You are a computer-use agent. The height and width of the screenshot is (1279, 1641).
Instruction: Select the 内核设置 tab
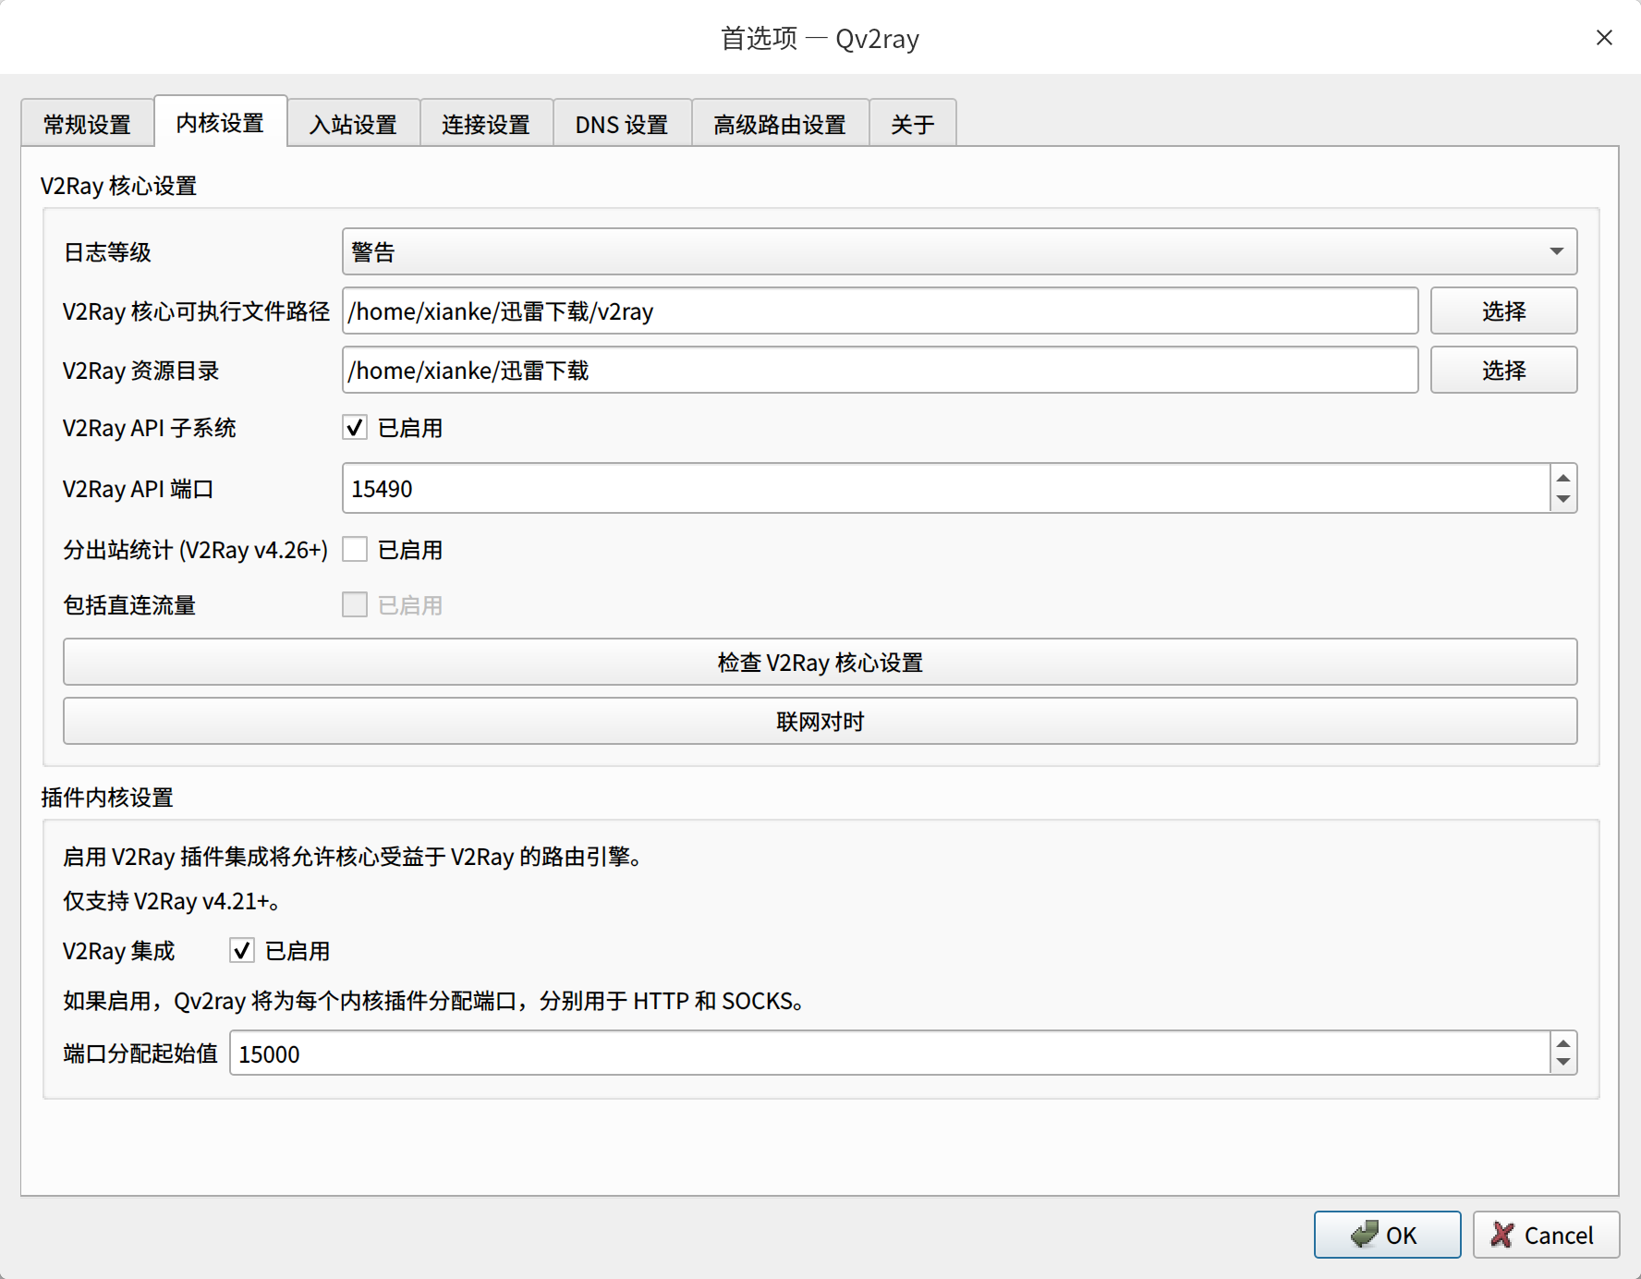pos(221,122)
